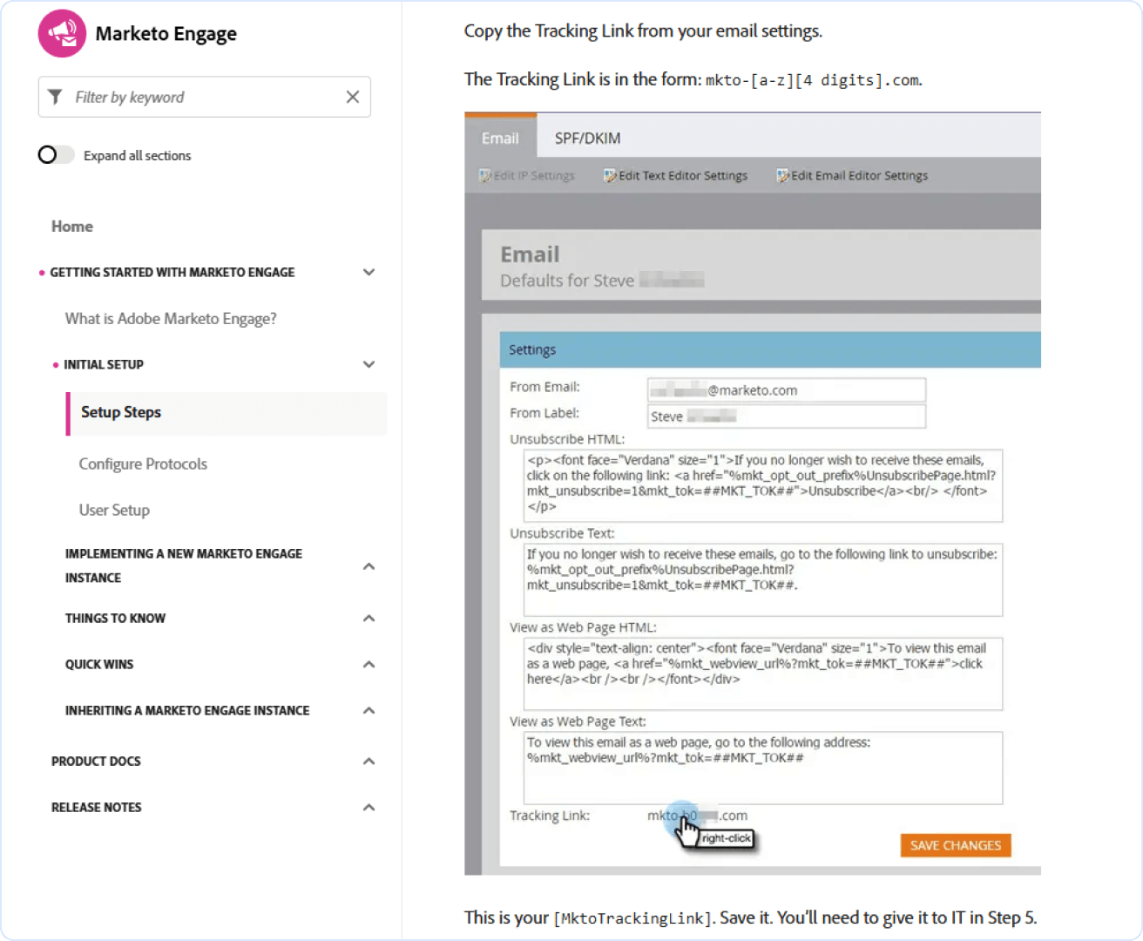Click the 'Tracking Link:' label
The height and width of the screenshot is (941, 1143).
550,816
